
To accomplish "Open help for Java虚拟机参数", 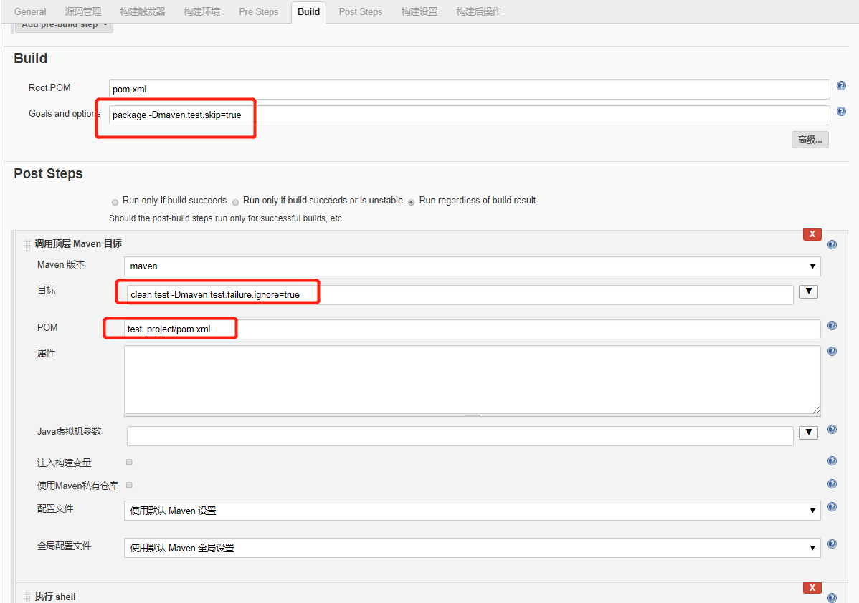I will click(x=831, y=429).
